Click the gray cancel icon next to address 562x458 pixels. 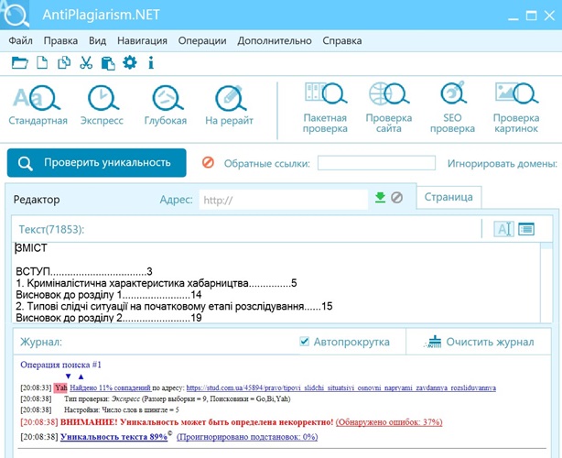396,197
